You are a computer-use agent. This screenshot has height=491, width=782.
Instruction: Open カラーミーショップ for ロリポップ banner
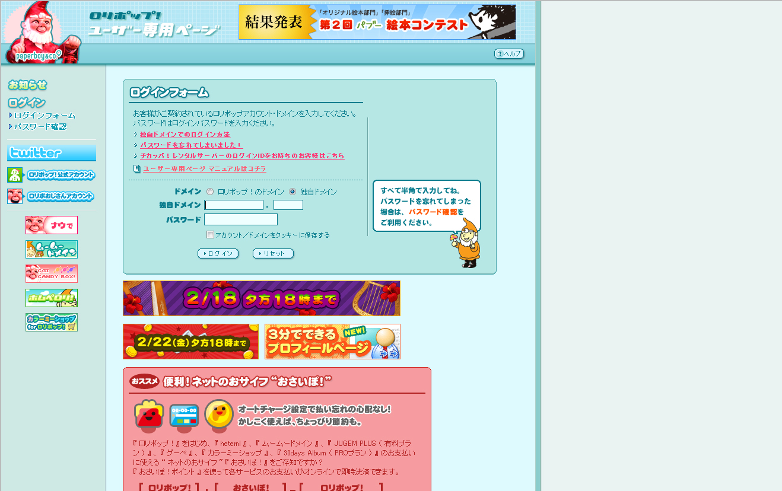coord(52,323)
